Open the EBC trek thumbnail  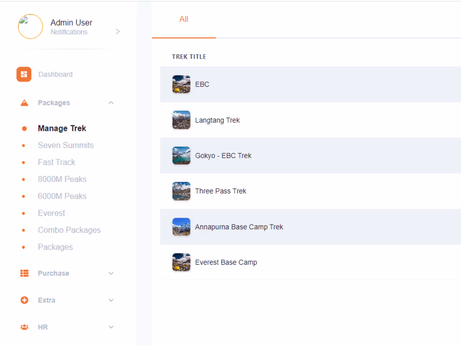tap(181, 84)
